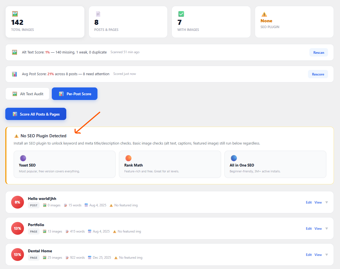The width and height of the screenshot is (340, 269).
Task: Click the warning icon in Dental Home row
Action: click(x=116, y=258)
